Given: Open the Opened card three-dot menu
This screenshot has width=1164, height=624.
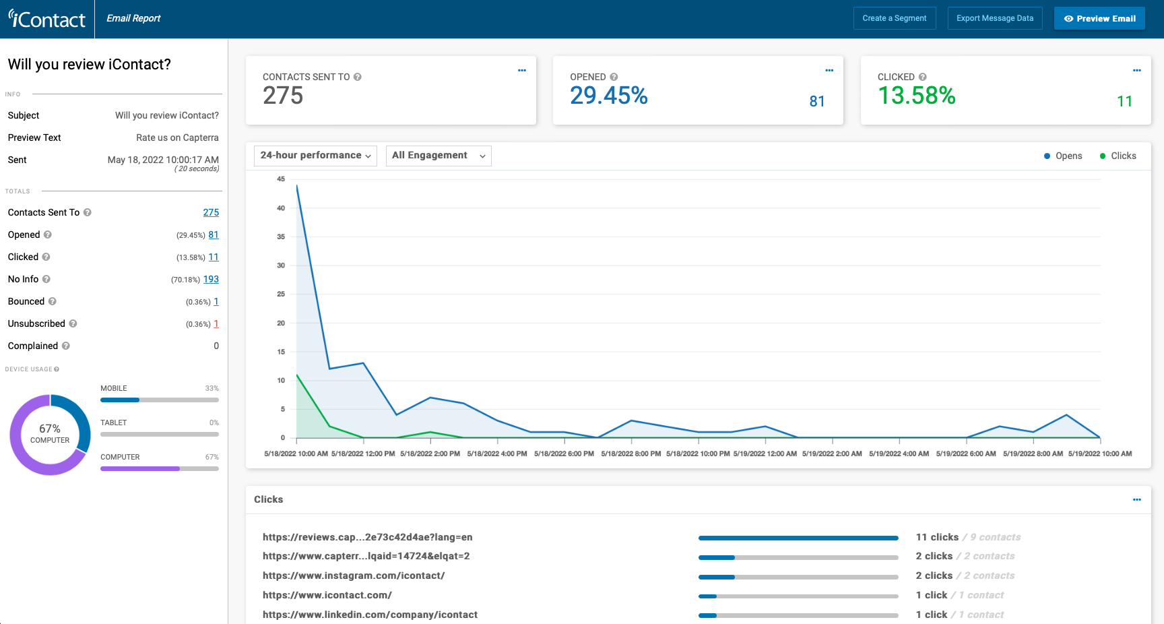Looking at the screenshot, I should [829, 70].
